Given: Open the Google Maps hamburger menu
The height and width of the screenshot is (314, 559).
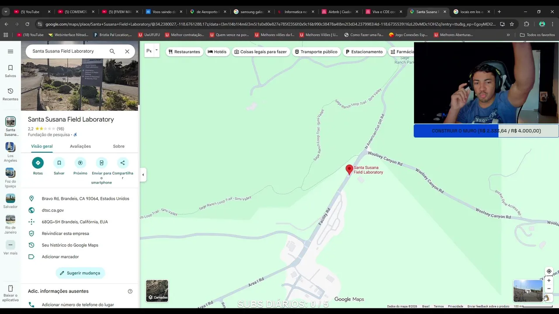Looking at the screenshot, I should [x=10, y=51].
